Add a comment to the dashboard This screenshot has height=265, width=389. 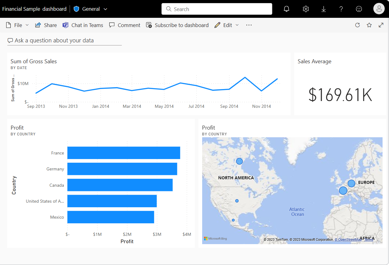click(x=125, y=25)
